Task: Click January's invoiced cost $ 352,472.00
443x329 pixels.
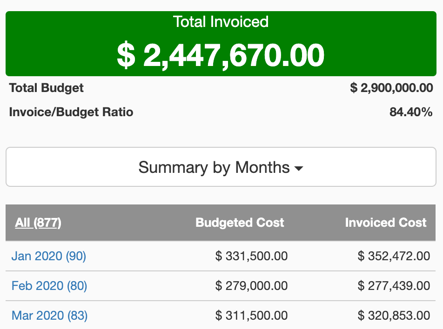Action: [x=394, y=256]
